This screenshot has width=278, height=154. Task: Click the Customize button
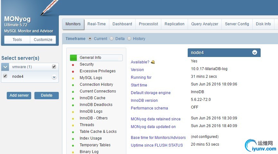pos(43,40)
